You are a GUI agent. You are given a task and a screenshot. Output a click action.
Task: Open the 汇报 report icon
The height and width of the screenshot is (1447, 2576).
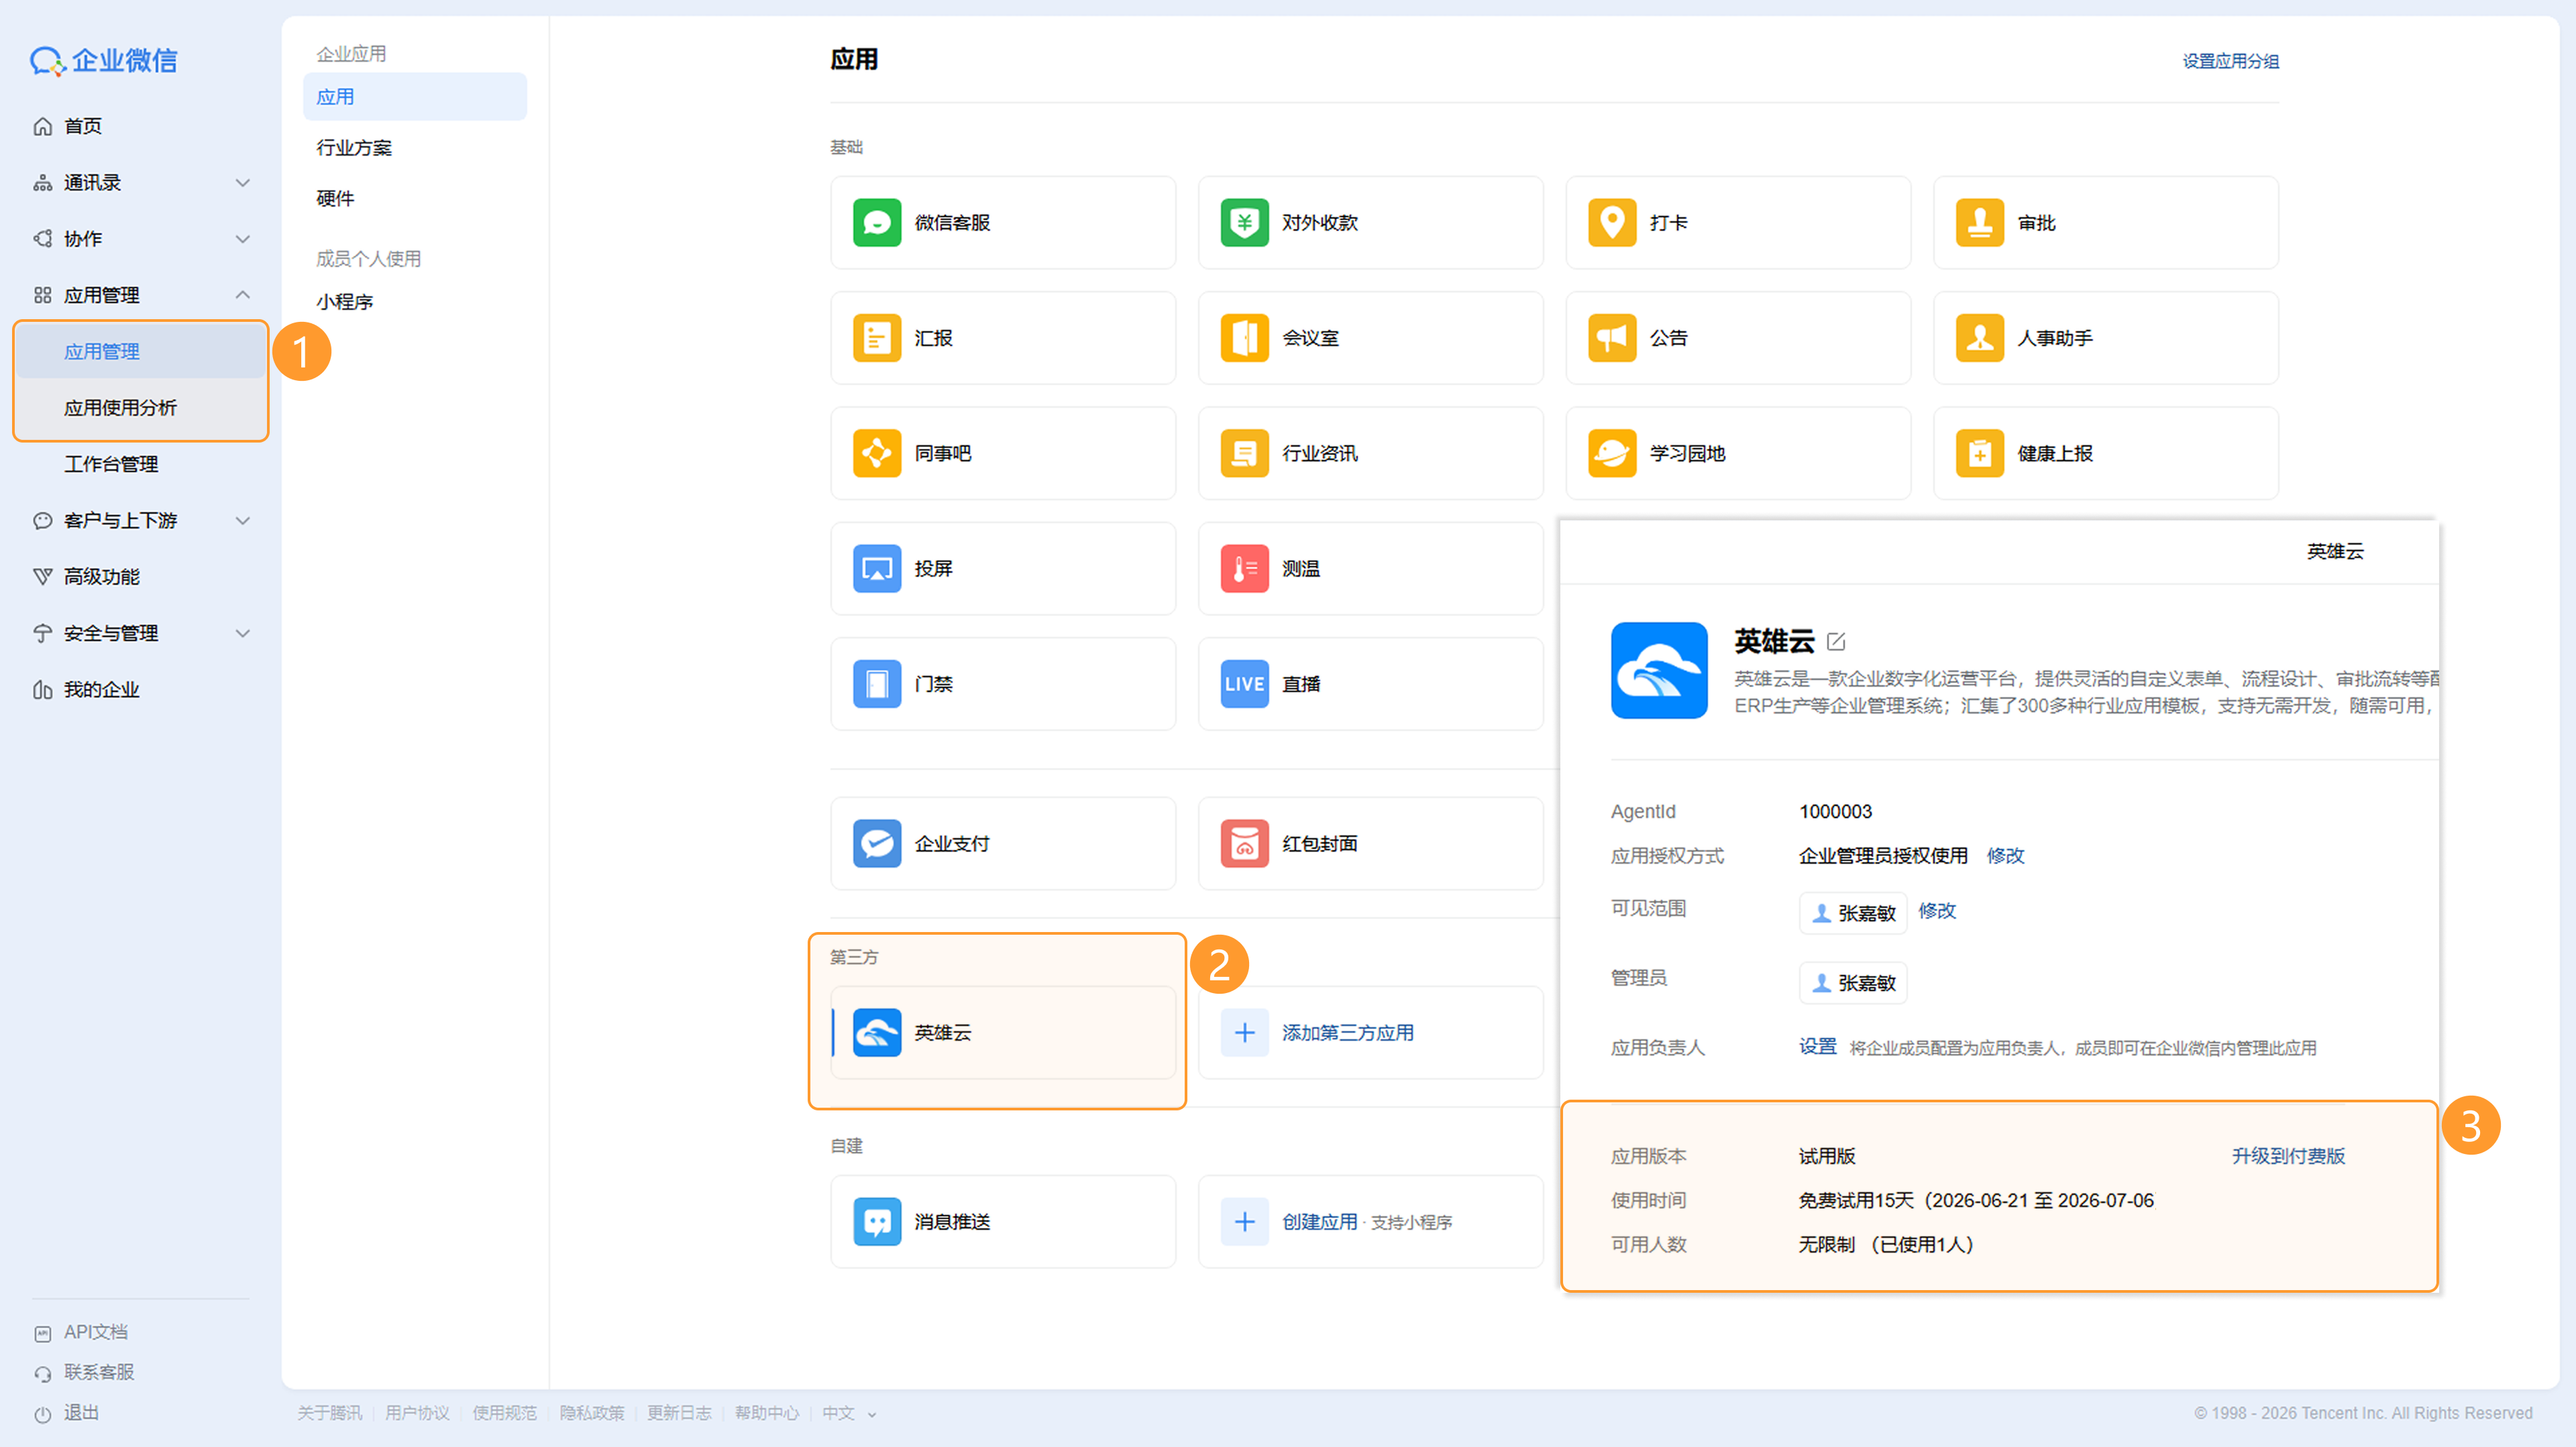click(876, 338)
